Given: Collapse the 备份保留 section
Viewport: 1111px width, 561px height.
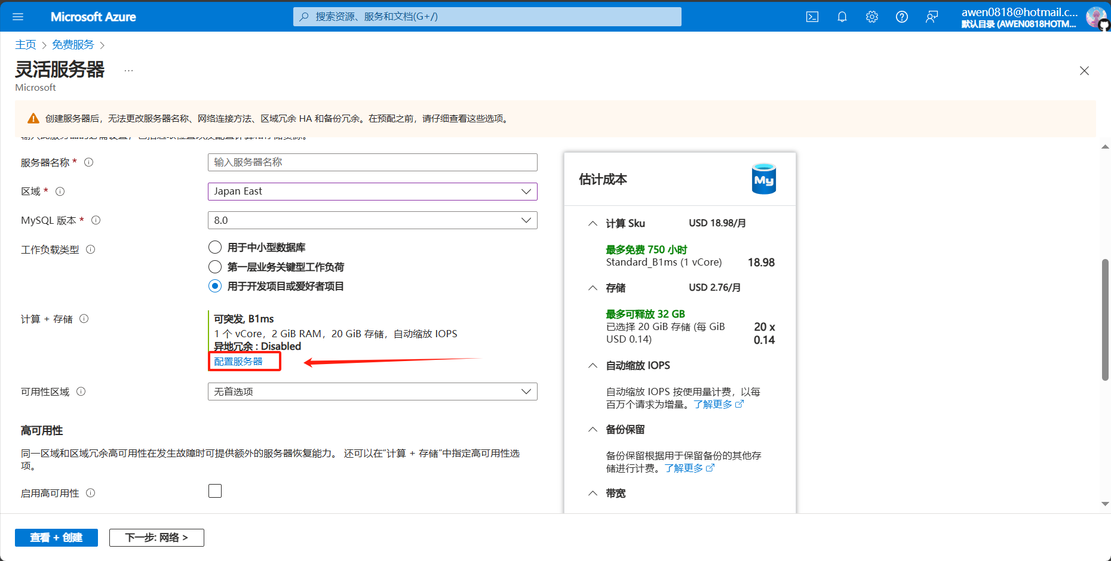Looking at the screenshot, I should click(x=593, y=429).
